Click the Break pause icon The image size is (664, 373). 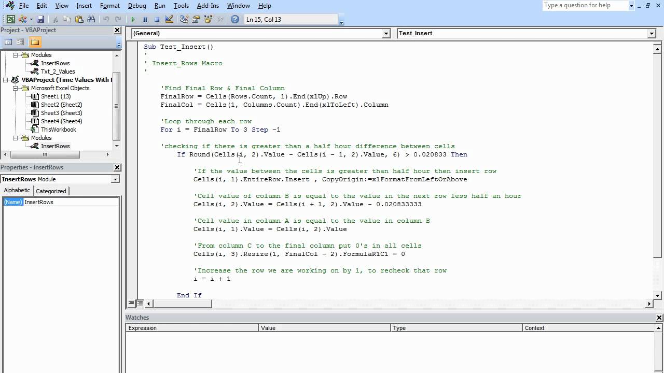click(145, 19)
